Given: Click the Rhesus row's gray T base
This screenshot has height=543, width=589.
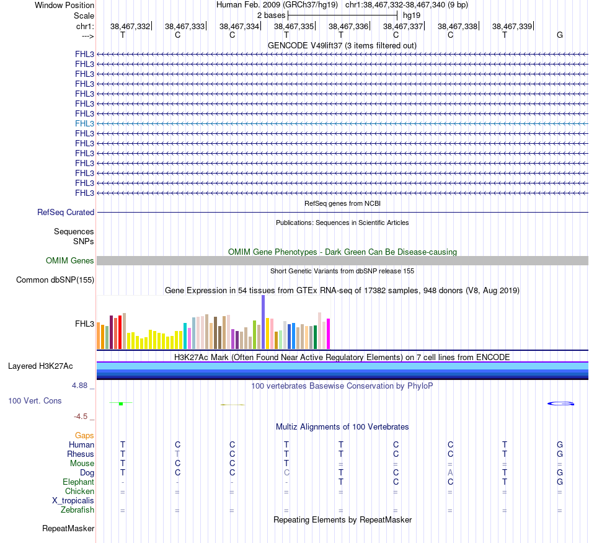Looking at the screenshot, I should tap(177, 454).
